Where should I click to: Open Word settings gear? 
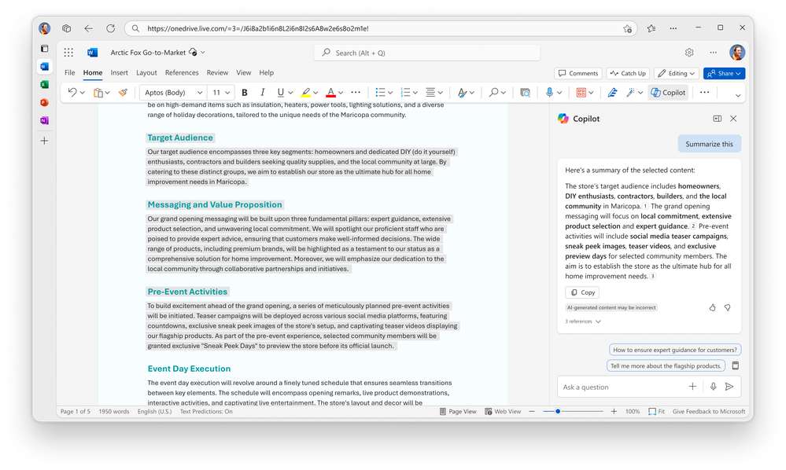pos(689,53)
